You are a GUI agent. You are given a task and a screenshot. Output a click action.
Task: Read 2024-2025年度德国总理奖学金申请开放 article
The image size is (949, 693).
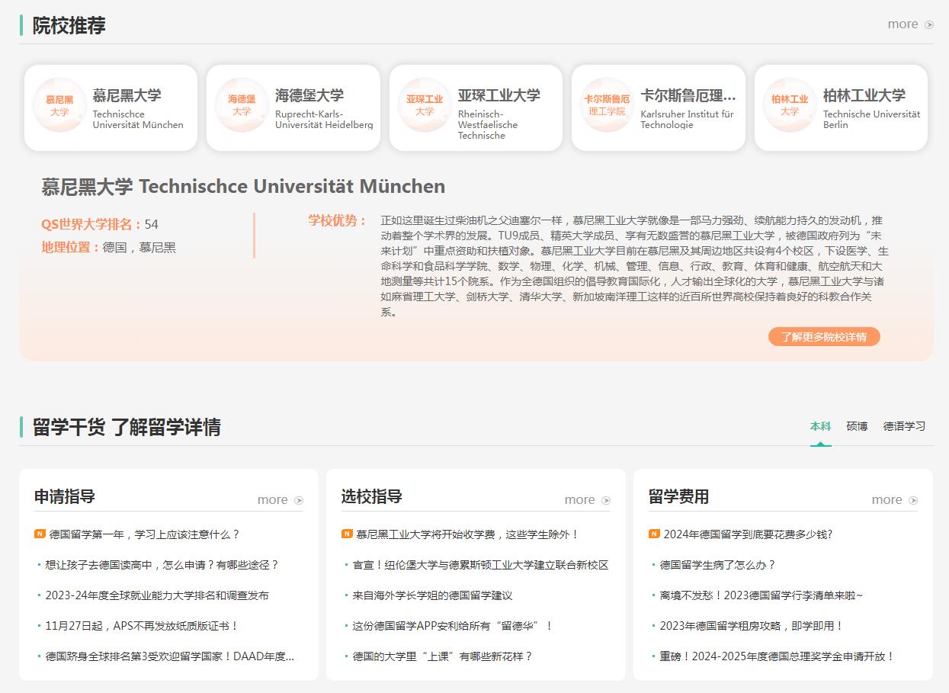[x=777, y=656]
